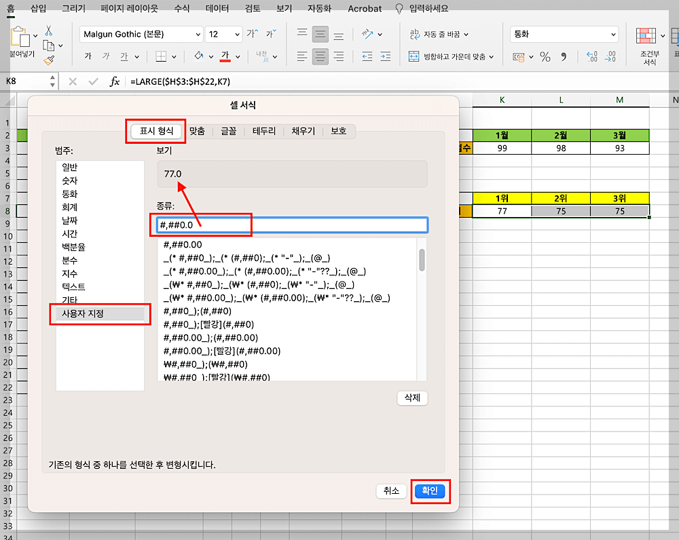Increase font size with larger 가 icon
The height and width of the screenshot is (540, 679).
252,34
